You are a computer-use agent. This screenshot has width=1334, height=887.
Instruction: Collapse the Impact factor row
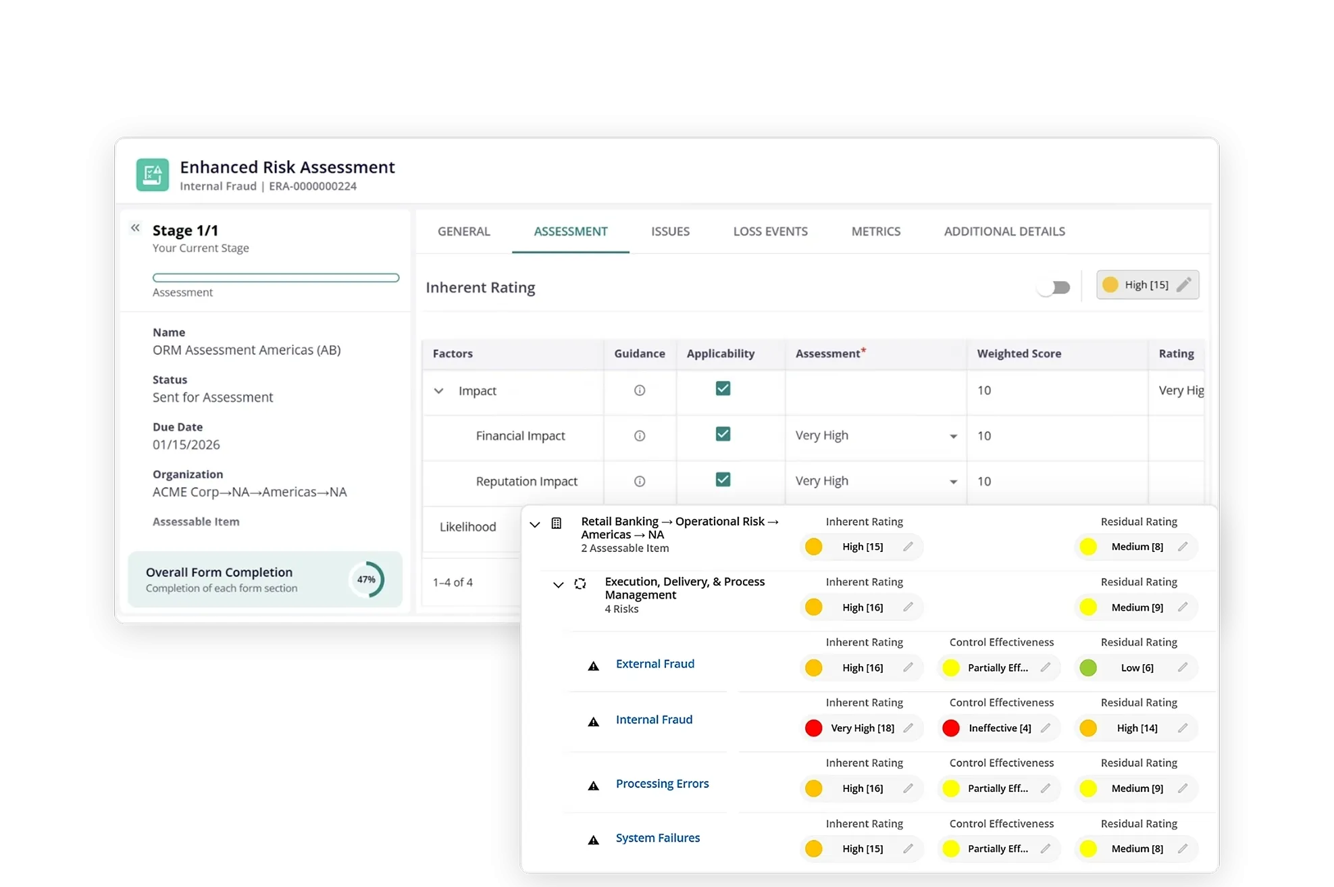438,391
